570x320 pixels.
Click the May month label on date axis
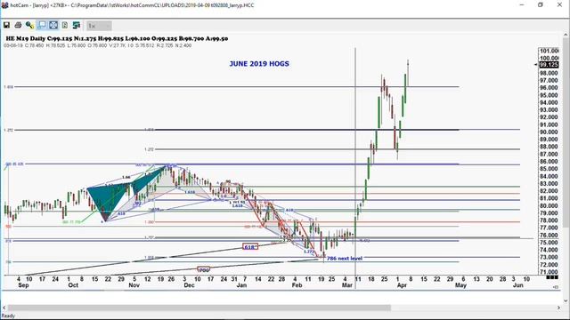pos(461,285)
